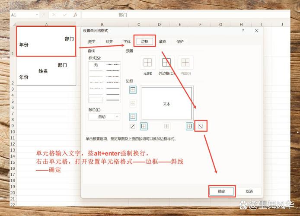
Task: Click the inside vertical border button
Action: pos(166,126)
